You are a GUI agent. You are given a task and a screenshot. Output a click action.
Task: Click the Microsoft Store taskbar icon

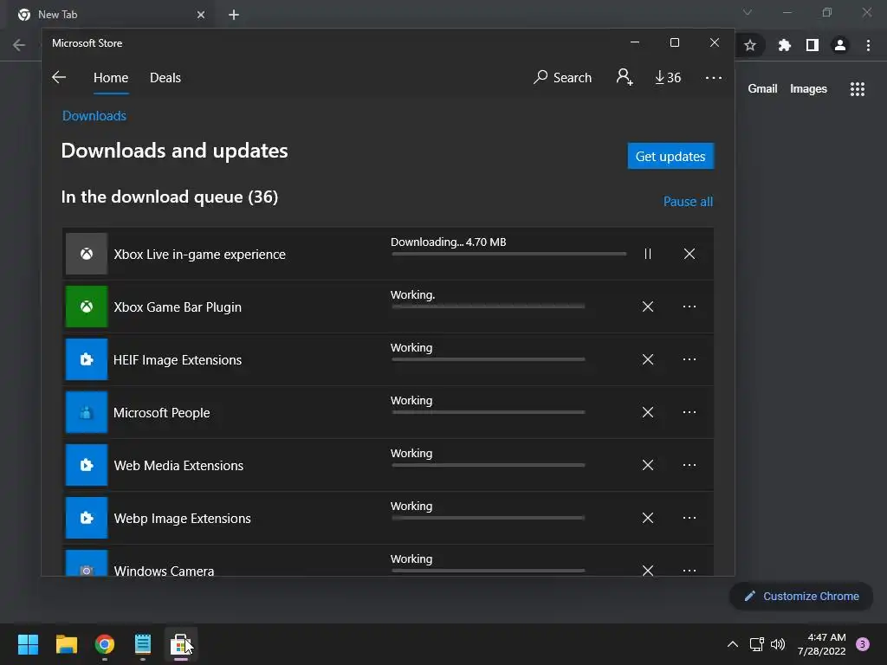coord(181,644)
